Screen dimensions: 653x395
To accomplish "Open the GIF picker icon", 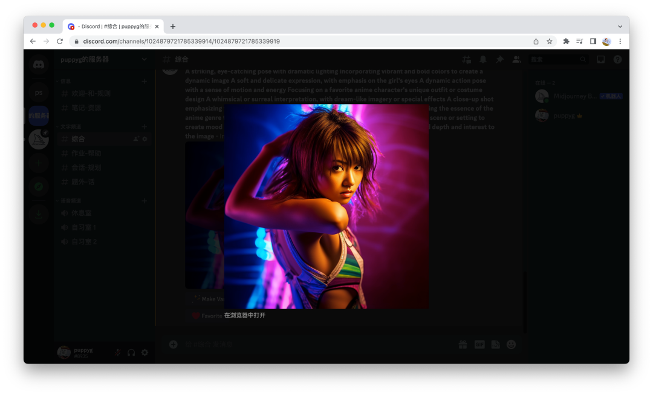I will (x=479, y=344).
